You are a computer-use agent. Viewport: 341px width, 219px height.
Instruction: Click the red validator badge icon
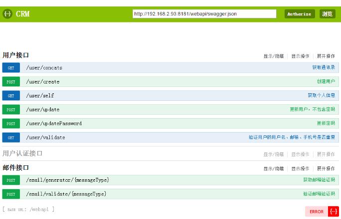click(334, 212)
